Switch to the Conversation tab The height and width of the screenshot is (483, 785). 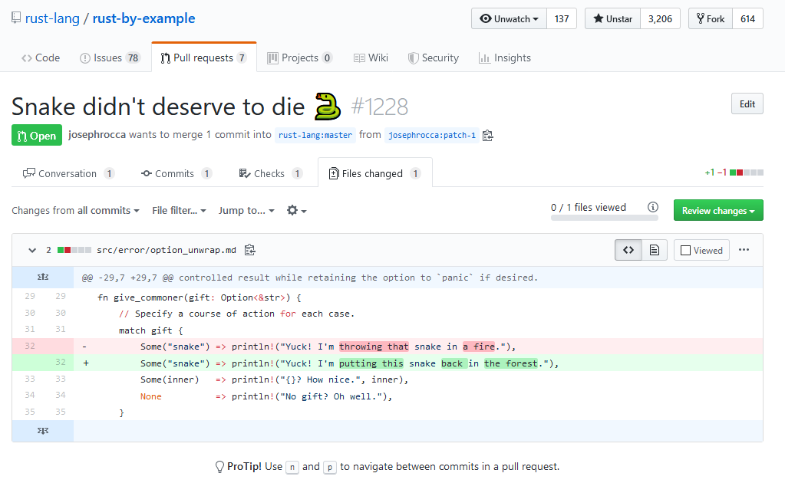tap(68, 173)
